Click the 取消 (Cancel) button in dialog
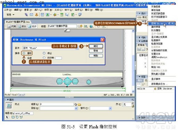 tap(96, 51)
